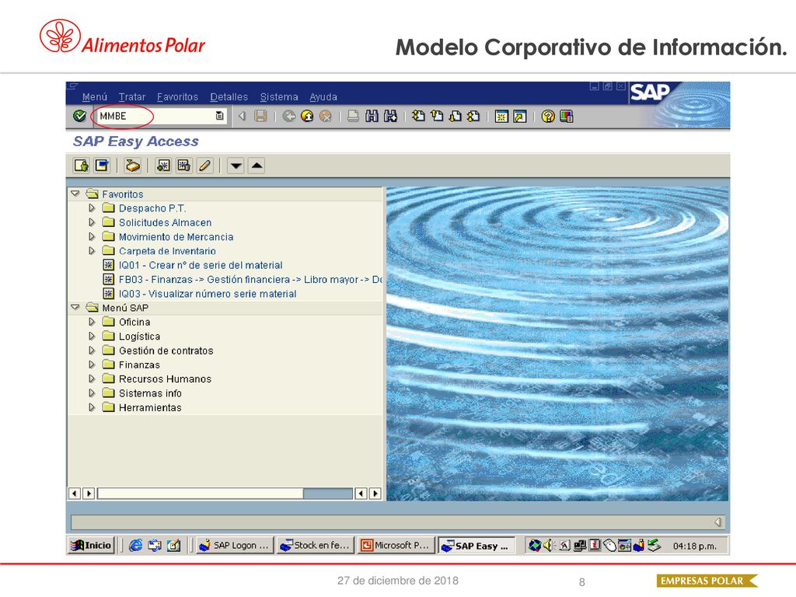
Task: Click the Customize Local Layout icon
Action: click(x=566, y=117)
